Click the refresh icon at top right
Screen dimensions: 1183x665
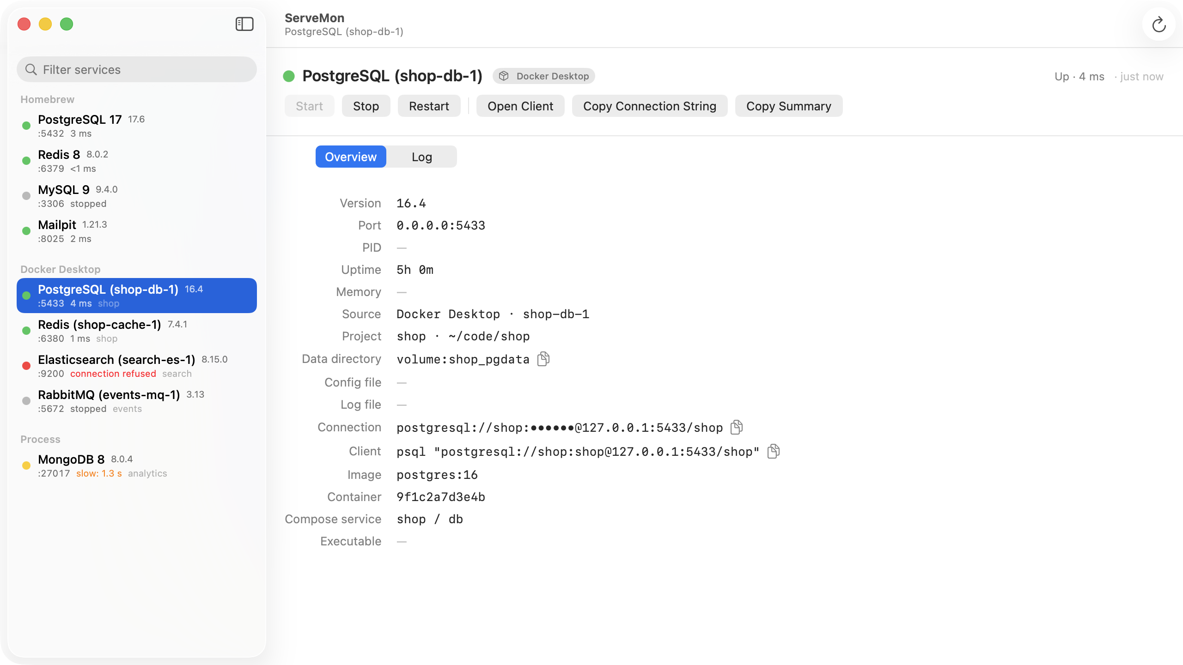[1159, 24]
